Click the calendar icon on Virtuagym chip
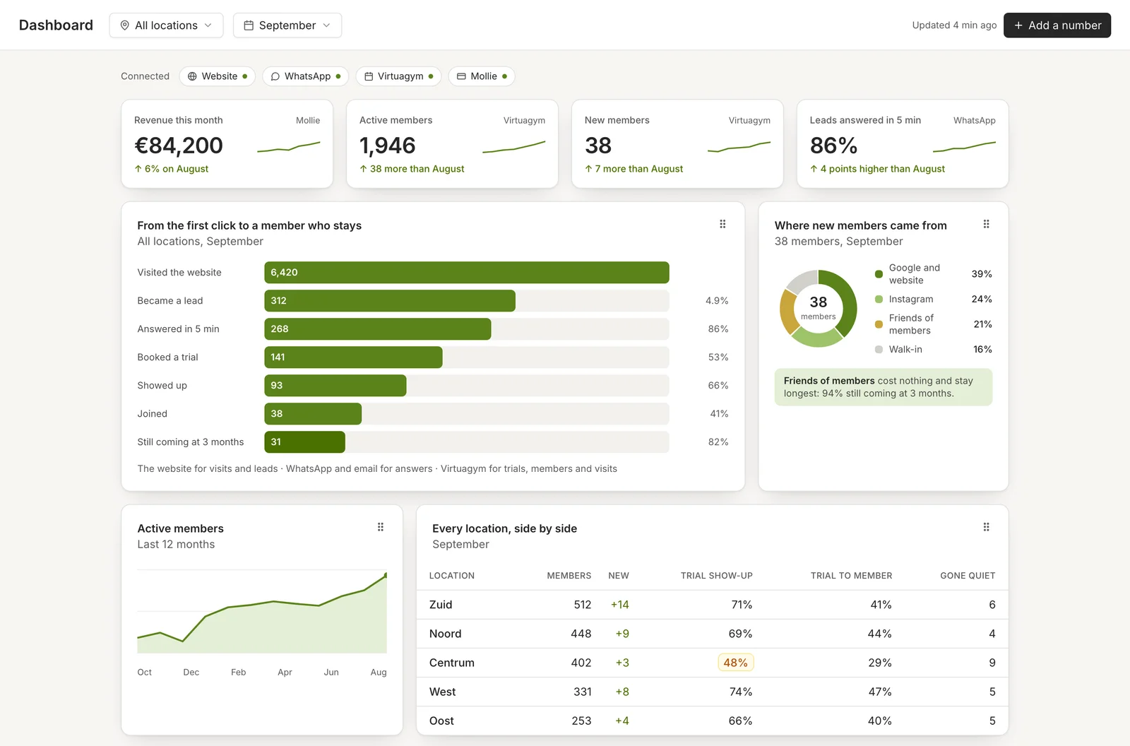 (368, 76)
